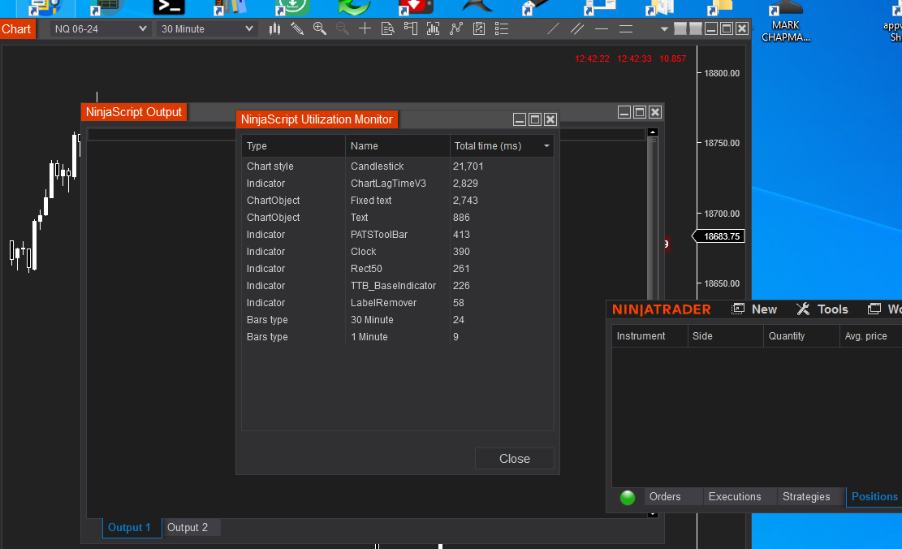Click the first grey link square in chart title bar
Viewport: 902px width, 549px height.
[x=680, y=28]
